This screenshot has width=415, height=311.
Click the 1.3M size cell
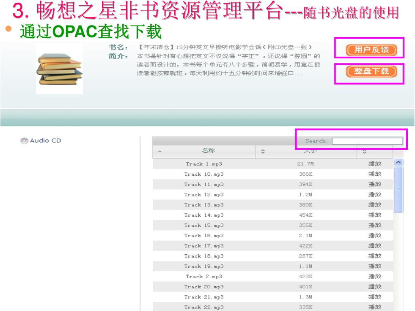pyautogui.click(x=306, y=297)
